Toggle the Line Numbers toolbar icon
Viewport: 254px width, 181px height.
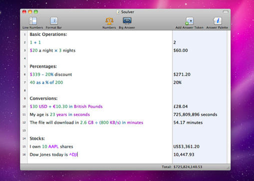click(33, 21)
